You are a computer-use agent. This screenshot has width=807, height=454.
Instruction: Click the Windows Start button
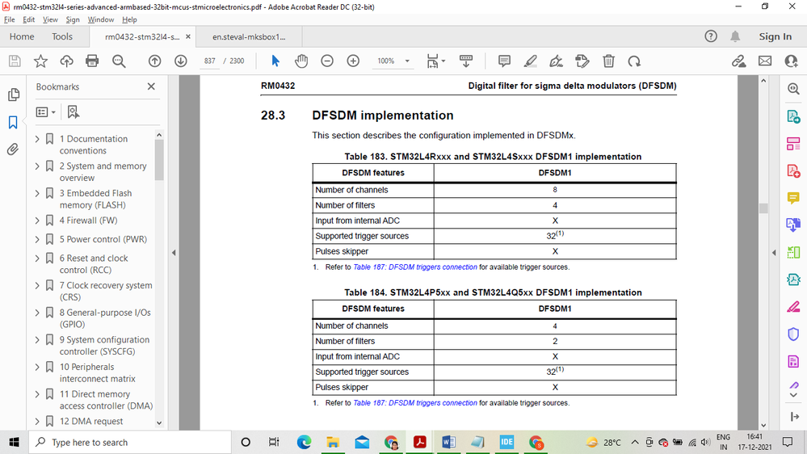pos(14,442)
